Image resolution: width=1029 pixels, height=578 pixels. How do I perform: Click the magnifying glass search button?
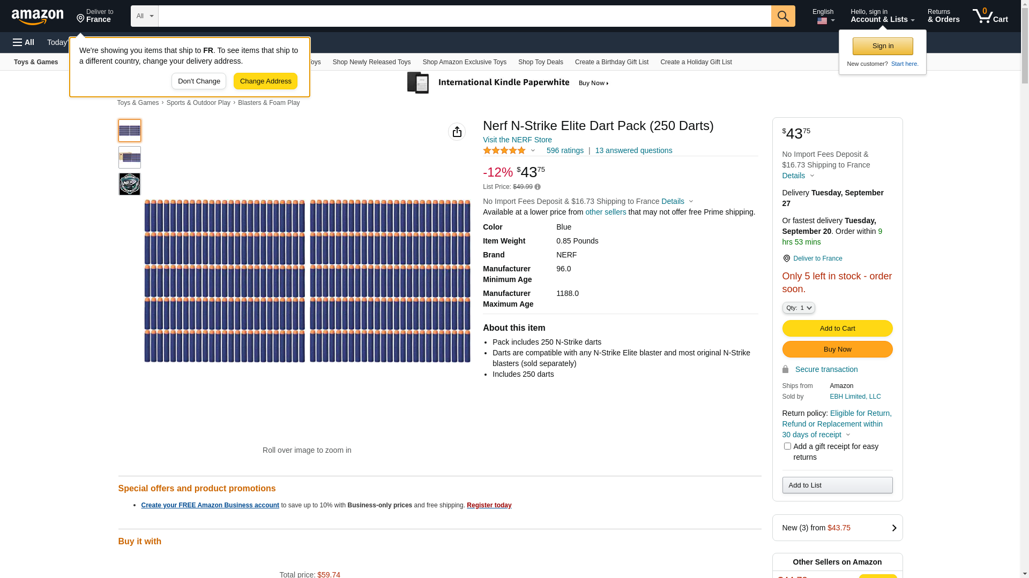[783, 16]
